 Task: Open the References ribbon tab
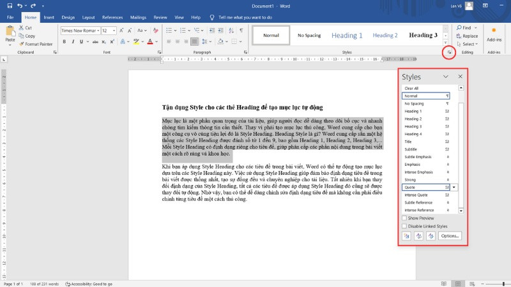point(112,17)
